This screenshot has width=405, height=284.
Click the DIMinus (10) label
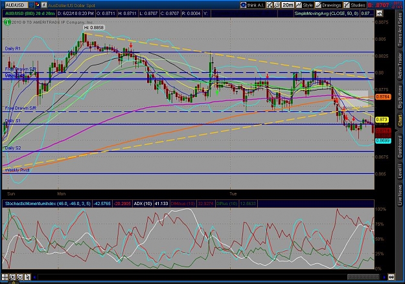[183, 204]
